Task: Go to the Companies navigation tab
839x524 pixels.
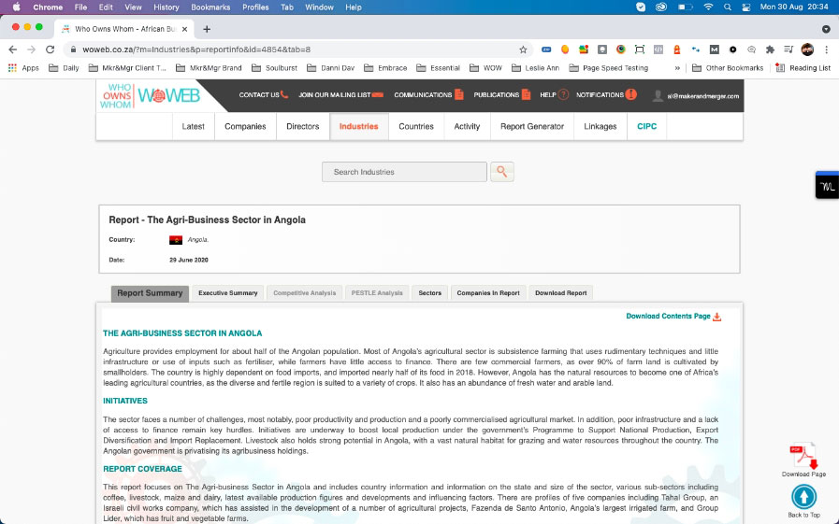Action: coord(245,127)
